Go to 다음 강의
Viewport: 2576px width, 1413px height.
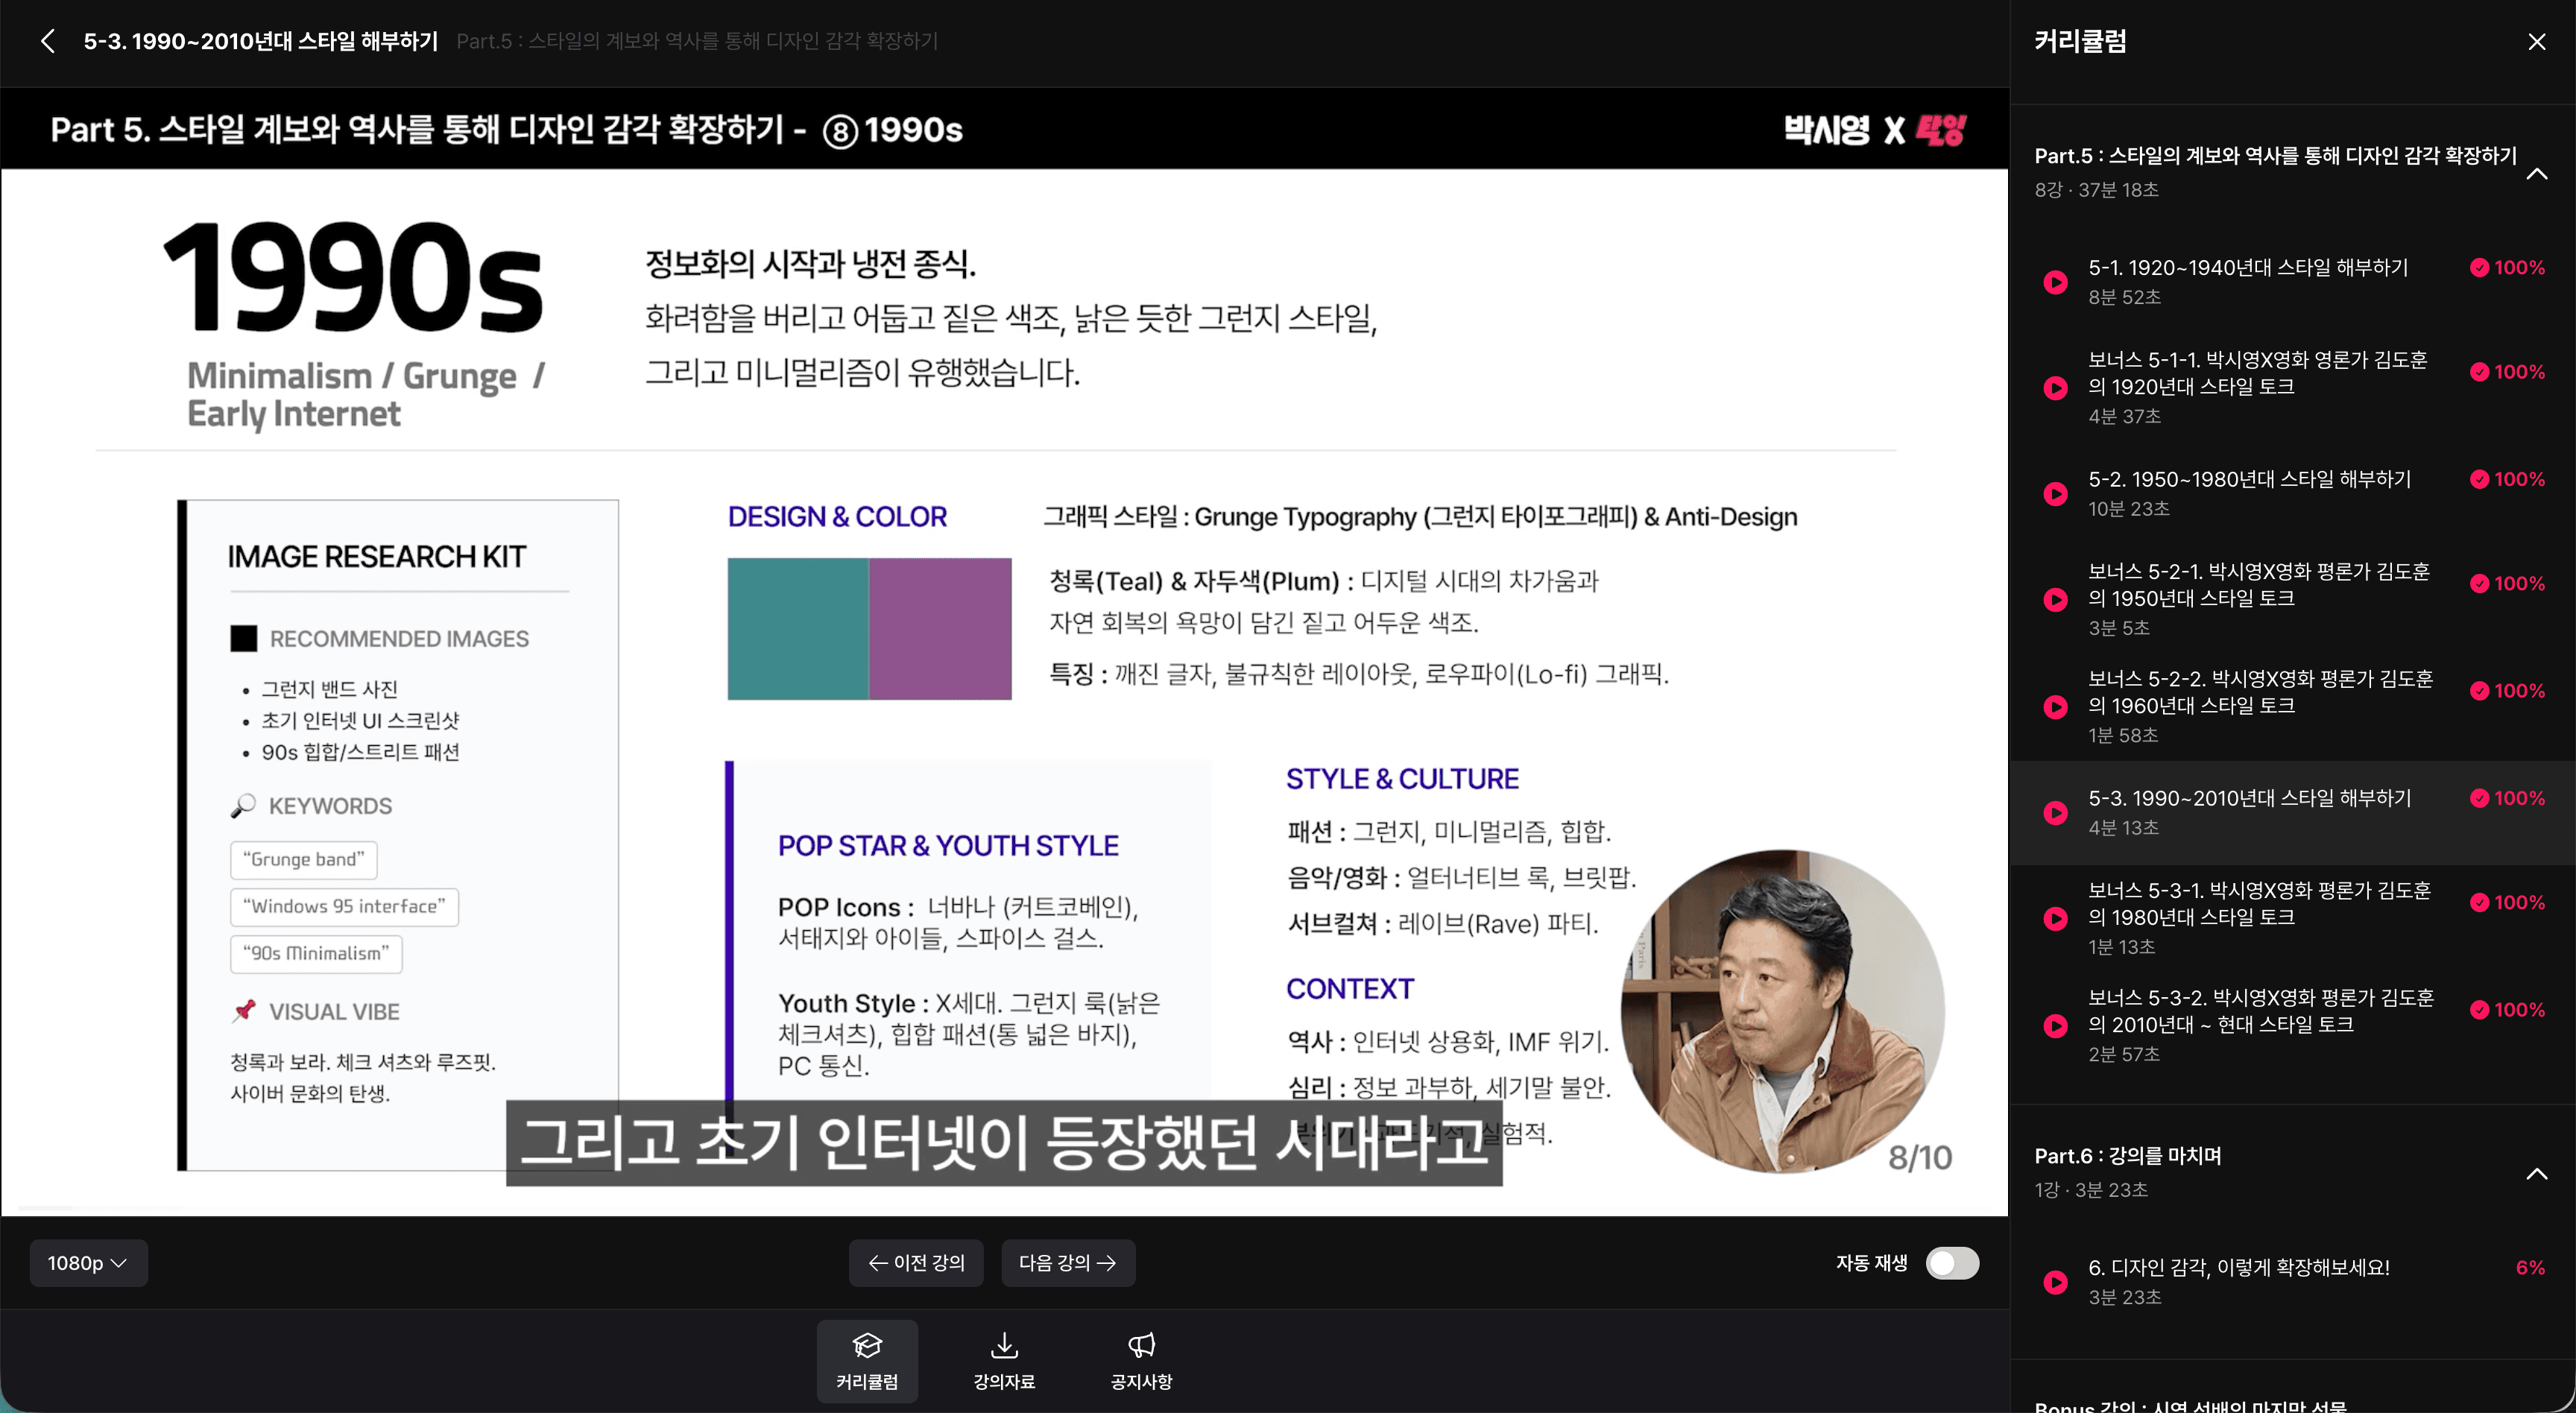pyautogui.click(x=1068, y=1263)
